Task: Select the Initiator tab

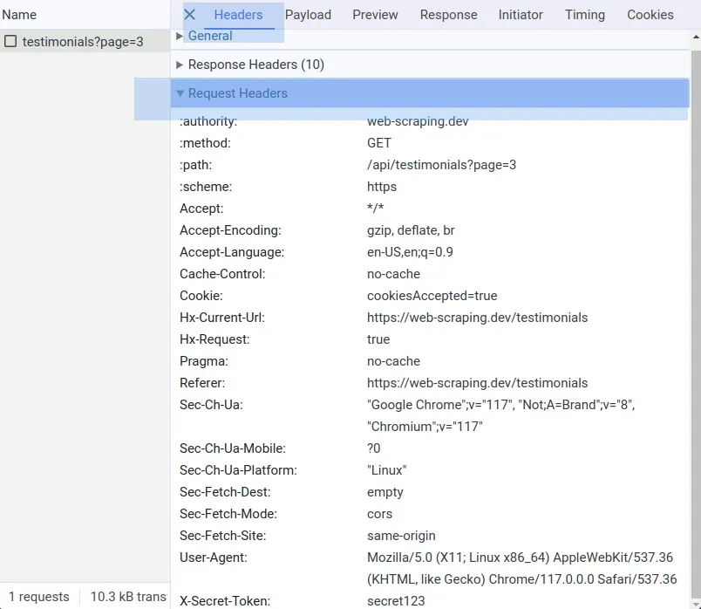Action: point(521,15)
